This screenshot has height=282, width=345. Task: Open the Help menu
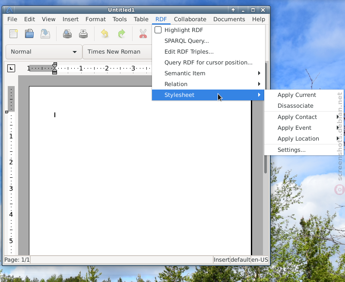[x=259, y=19]
